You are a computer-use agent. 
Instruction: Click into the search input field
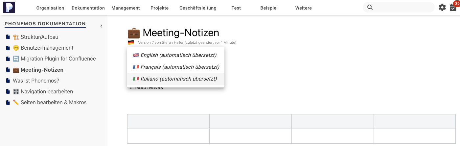click(402, 7)
